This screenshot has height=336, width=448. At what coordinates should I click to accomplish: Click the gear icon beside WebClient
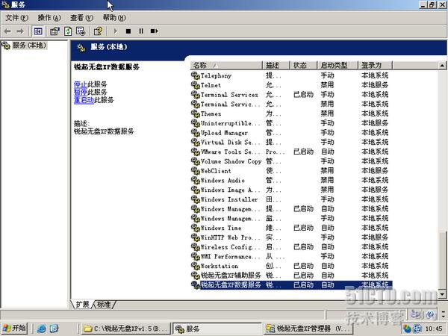tap(196, 171)
